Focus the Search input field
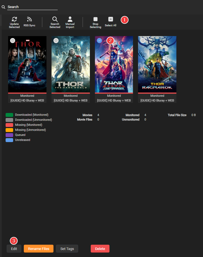This screenshot has height=257, width=203. click(32, 7)
